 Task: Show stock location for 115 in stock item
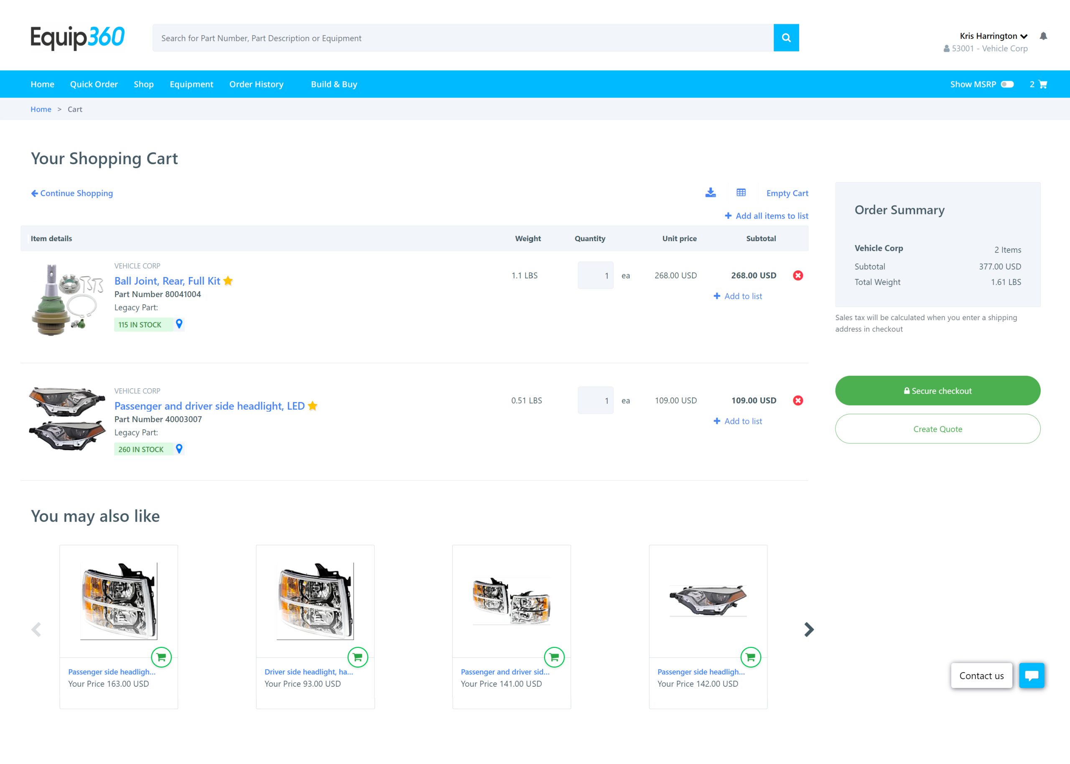coord(179,323)
